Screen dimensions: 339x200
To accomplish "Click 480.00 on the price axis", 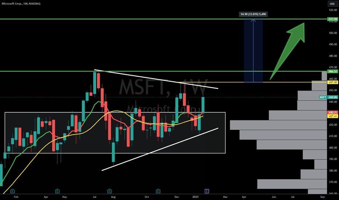I will [x=333, y=56].
